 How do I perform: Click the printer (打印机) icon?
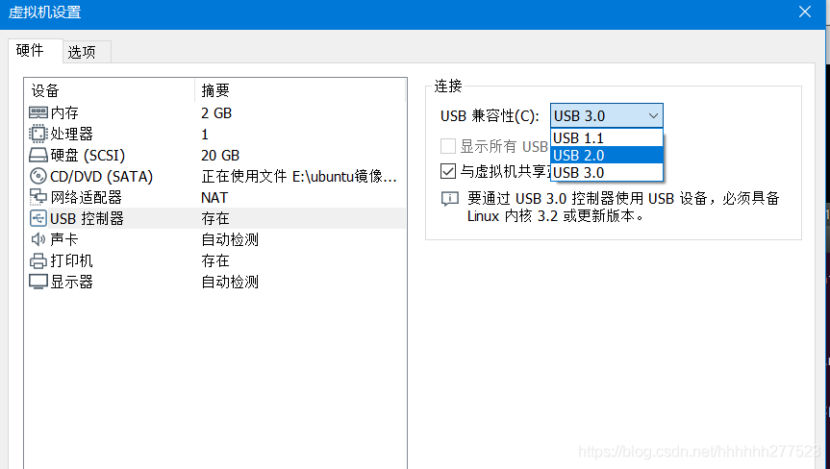click(x=38, y=260)
